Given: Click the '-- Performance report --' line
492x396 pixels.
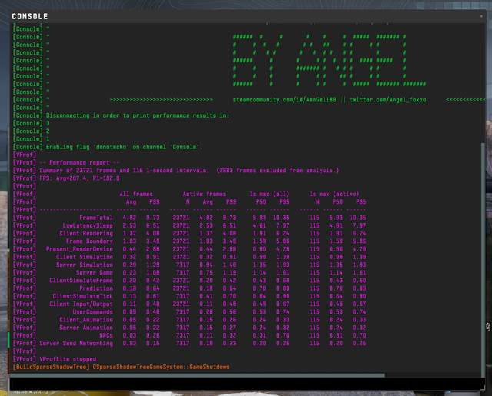Looking at the screenshot, I should point(79,162).
